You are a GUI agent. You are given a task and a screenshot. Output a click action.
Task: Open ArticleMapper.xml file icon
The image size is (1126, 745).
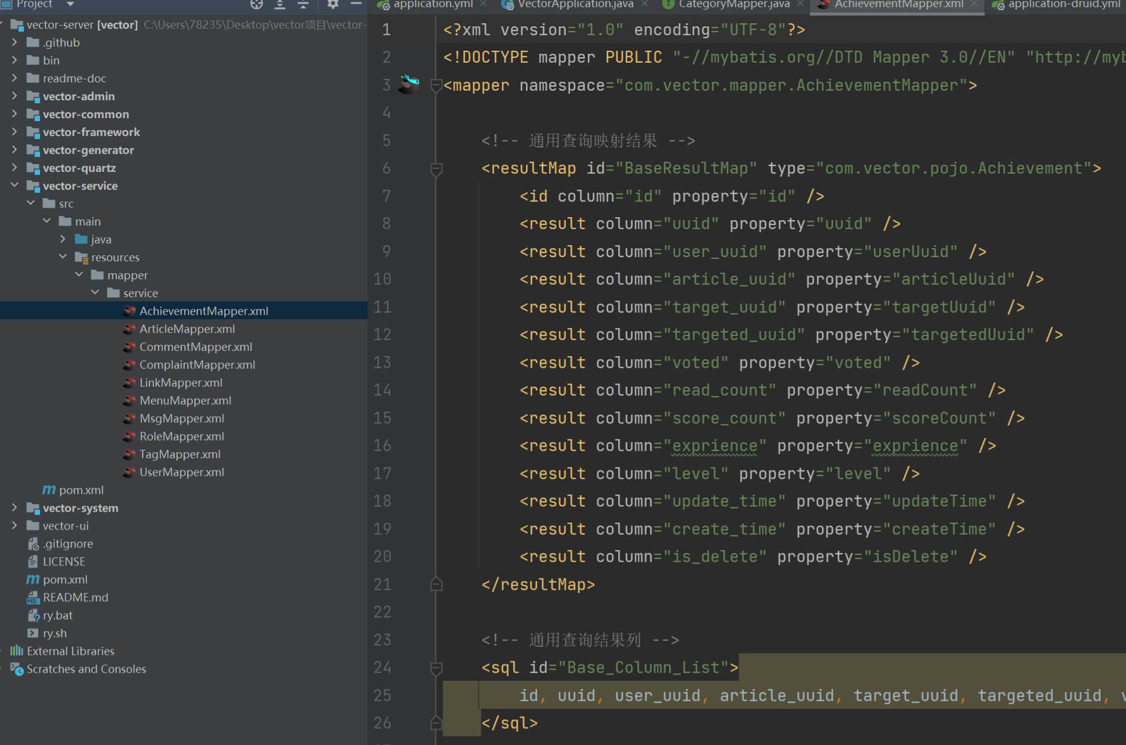(x=129, y=329)
